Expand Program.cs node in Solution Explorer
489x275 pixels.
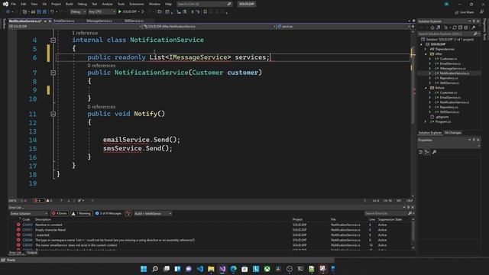[426, 122]
